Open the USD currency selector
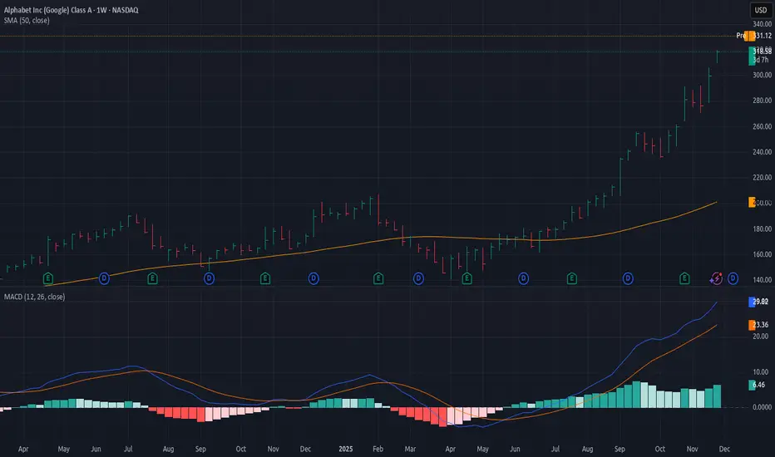775x457 pixels. [x=761, y=10]
